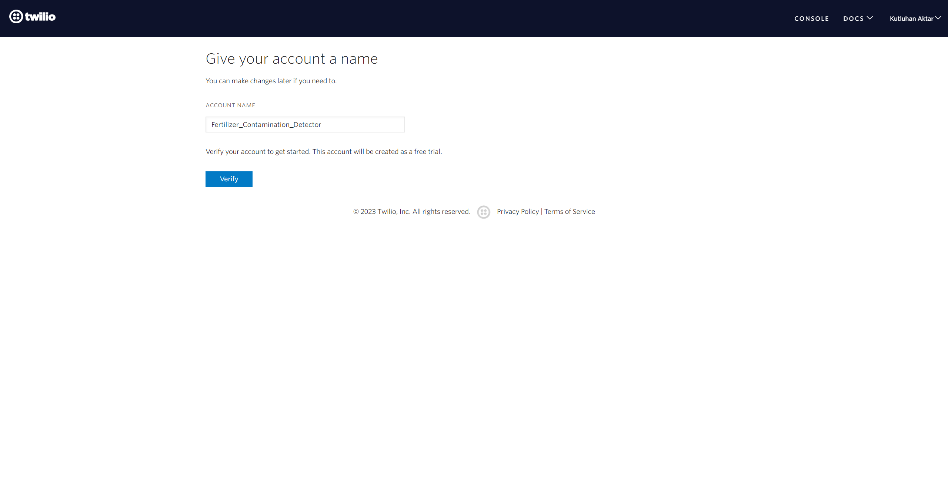
Task: Open the Terms of Service link
Action: coord(570,211)
